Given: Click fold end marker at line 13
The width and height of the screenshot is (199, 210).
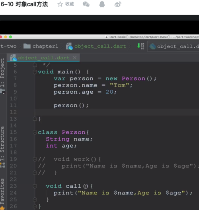Looking at the screenshot, I should click(x=35, y=119).
